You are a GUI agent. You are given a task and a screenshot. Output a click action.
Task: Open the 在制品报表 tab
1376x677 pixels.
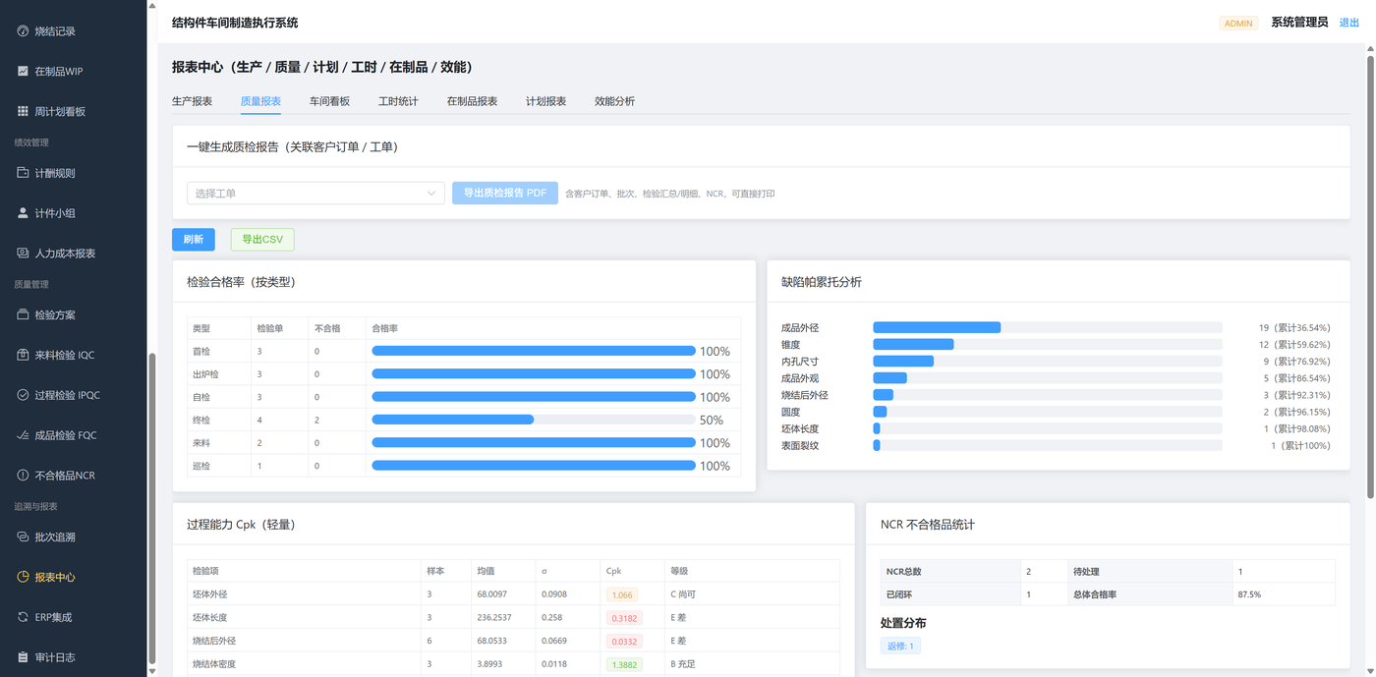(x=472, y=101)
